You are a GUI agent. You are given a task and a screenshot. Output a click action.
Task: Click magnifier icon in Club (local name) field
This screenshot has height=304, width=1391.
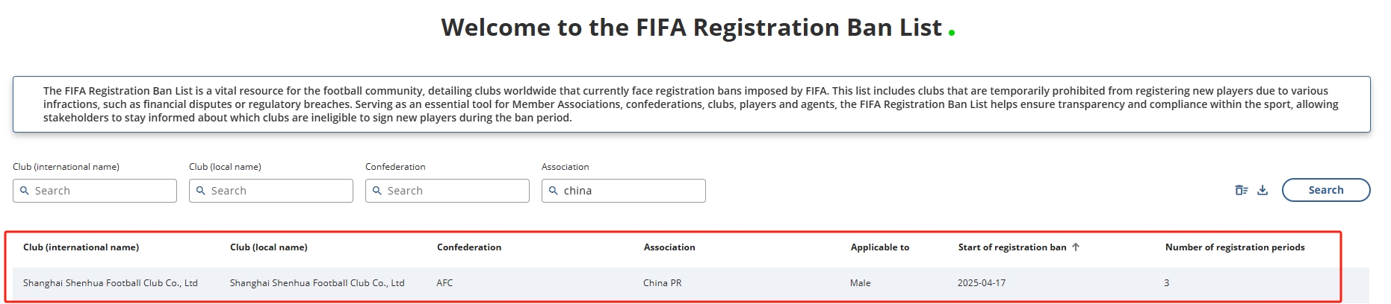(201, 191)
